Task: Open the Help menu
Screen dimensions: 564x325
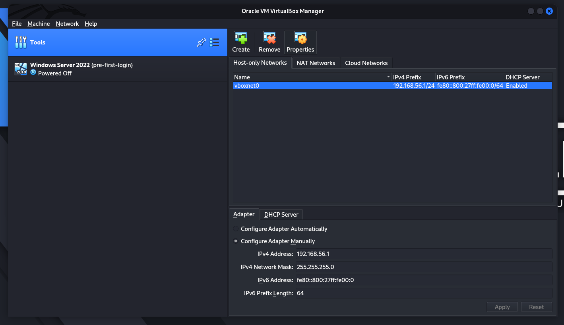Action: (91, 24)
